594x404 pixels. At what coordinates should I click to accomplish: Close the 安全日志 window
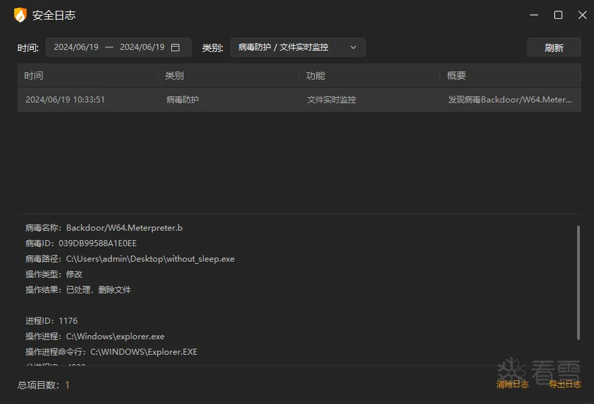click(583, 15)
